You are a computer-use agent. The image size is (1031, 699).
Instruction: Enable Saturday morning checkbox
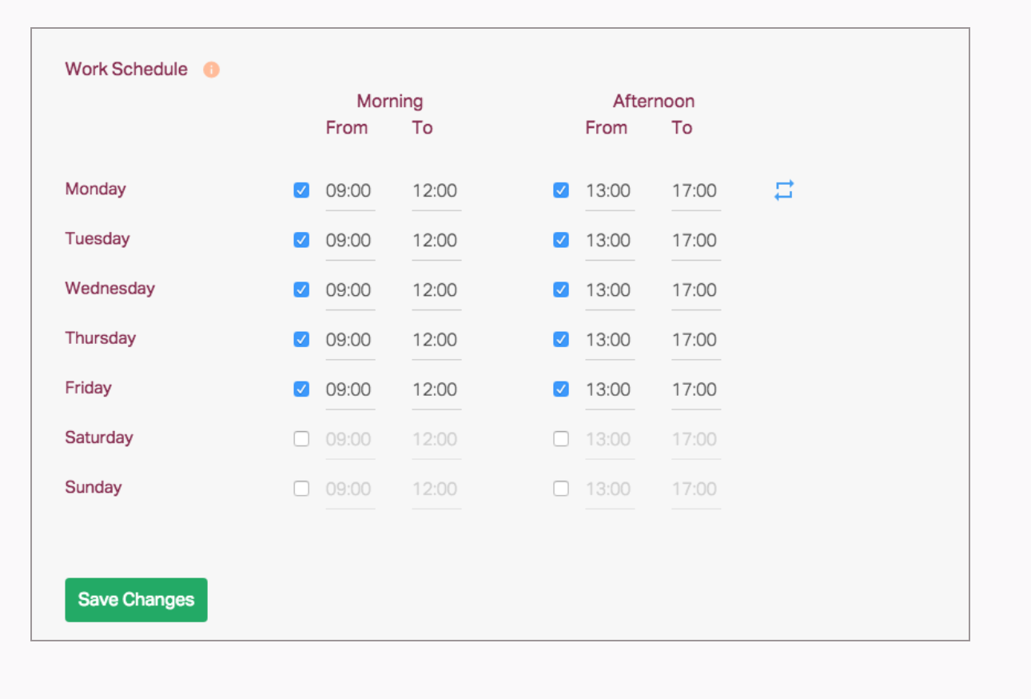(x=301, y=439)
